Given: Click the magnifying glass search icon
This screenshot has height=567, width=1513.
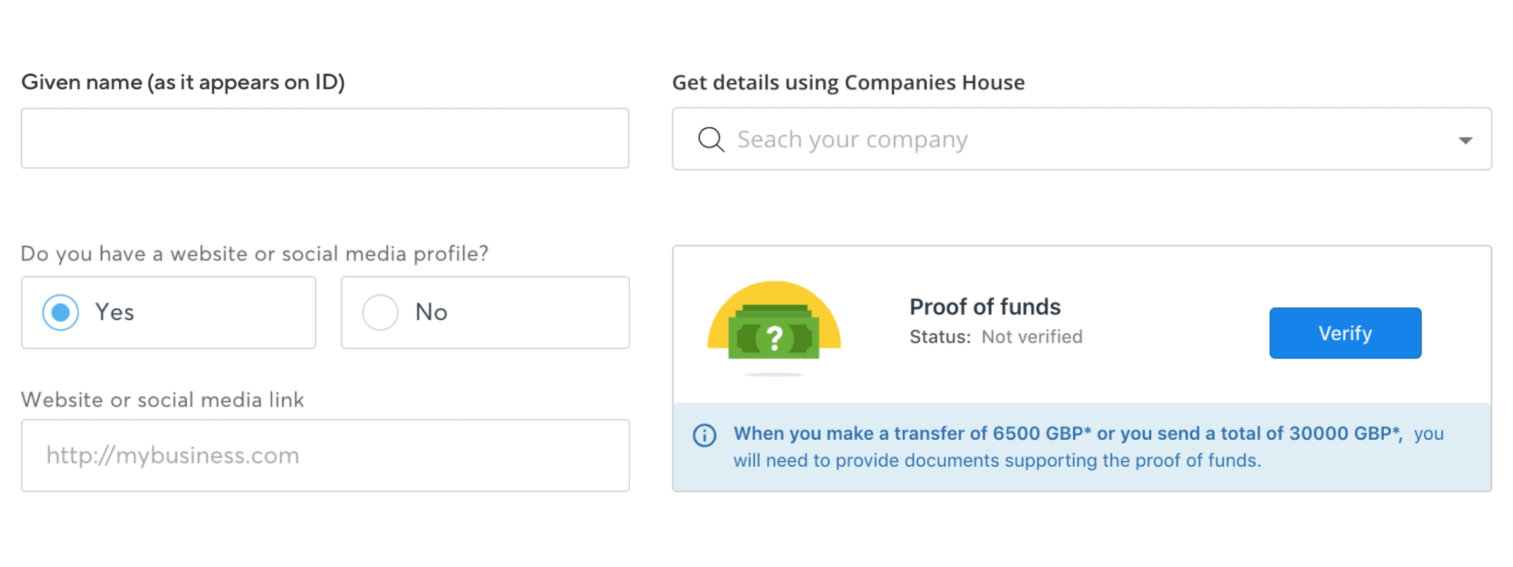Looking at the screenshot, I should click(x=710, y=139).
